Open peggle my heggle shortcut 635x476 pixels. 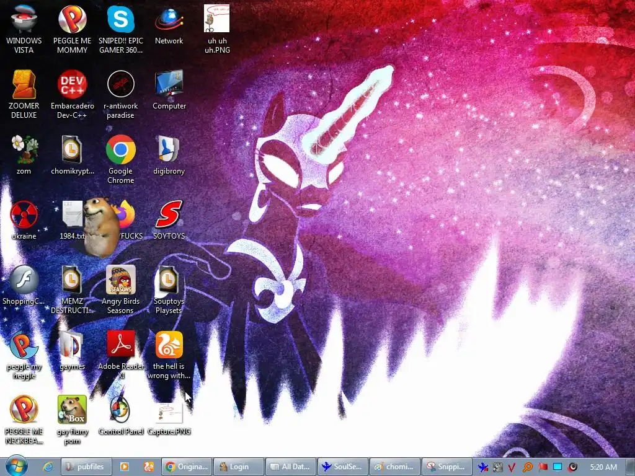pyautogui.click(x=24, y=355)
